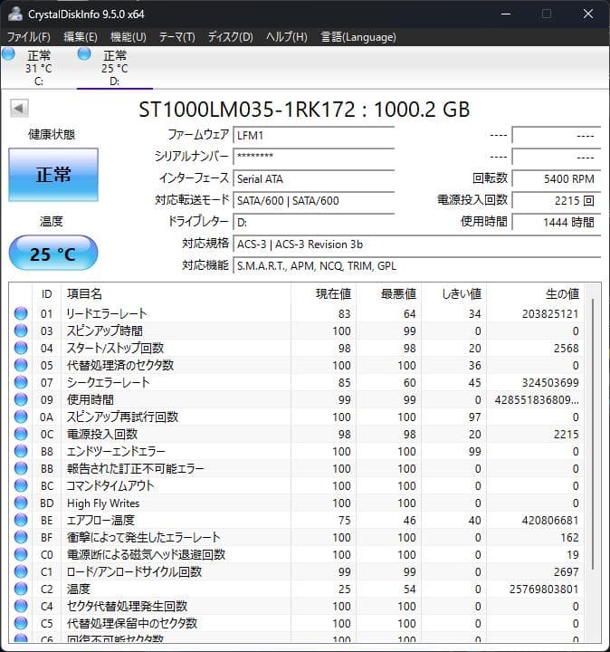Click status orb for attribute 03 スピンアップ時間
The height and width of the screenshot is (652, 610).
pos(21,331)
